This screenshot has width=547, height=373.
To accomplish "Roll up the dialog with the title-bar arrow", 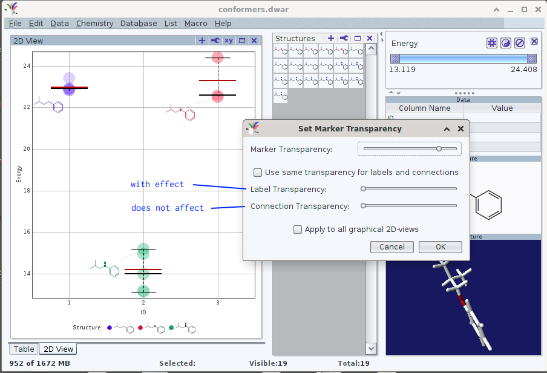I will click(x=447, y=129).
